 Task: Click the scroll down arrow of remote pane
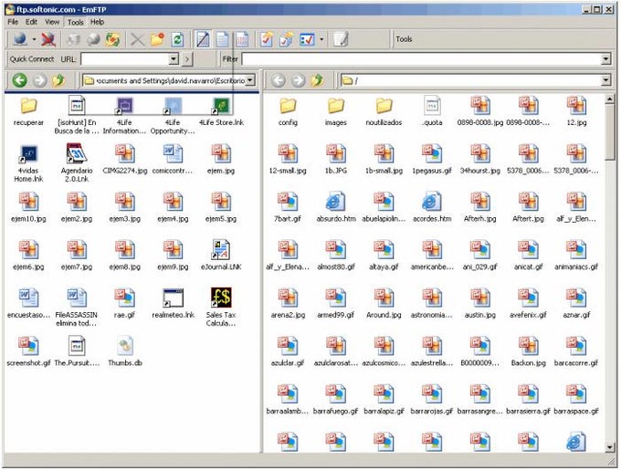pos(610,448)
